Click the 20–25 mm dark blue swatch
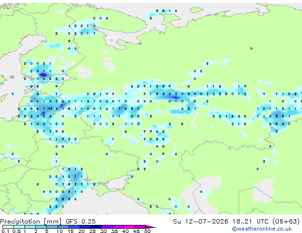 [x=85, y=227]
